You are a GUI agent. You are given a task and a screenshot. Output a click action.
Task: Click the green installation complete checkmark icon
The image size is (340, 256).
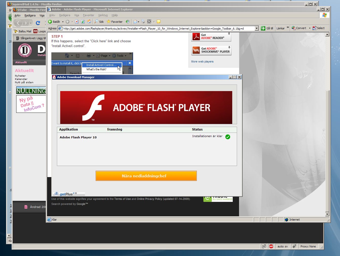[x=228, y=137]
